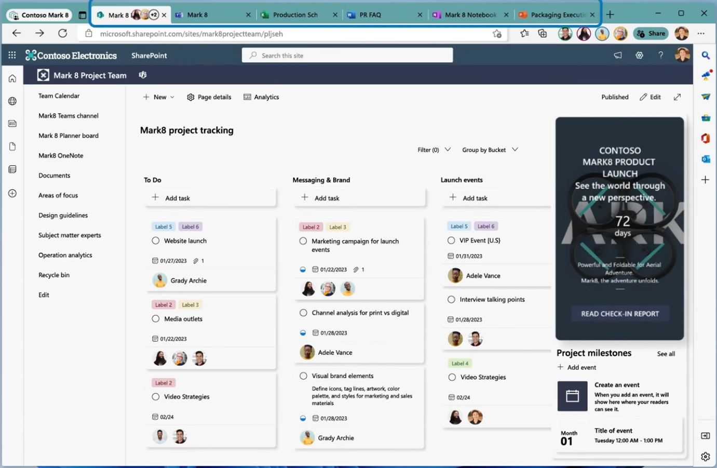Open Design guidelines in left navigation

click(x=63, y=215)
